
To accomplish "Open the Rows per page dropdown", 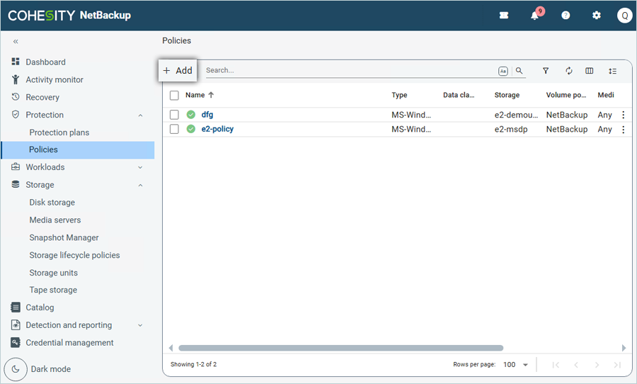I will click(516, 364).
